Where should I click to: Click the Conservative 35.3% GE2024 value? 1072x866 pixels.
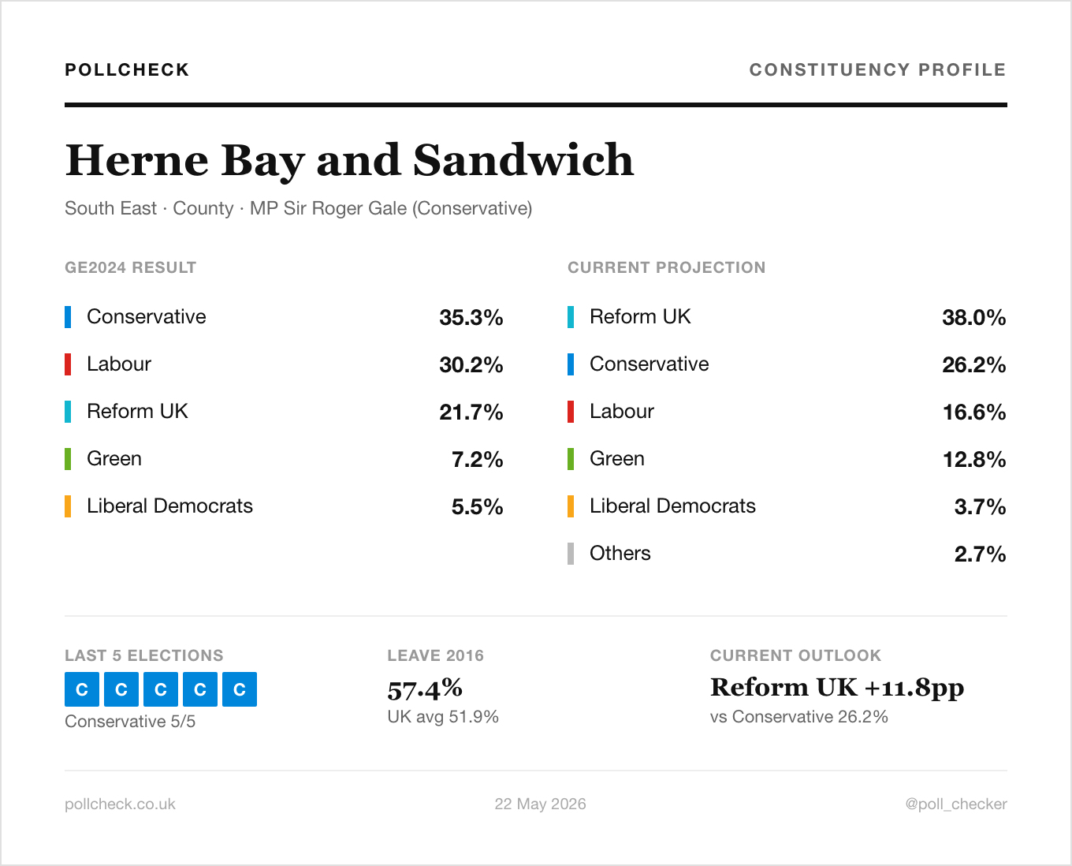click(471, 317)
